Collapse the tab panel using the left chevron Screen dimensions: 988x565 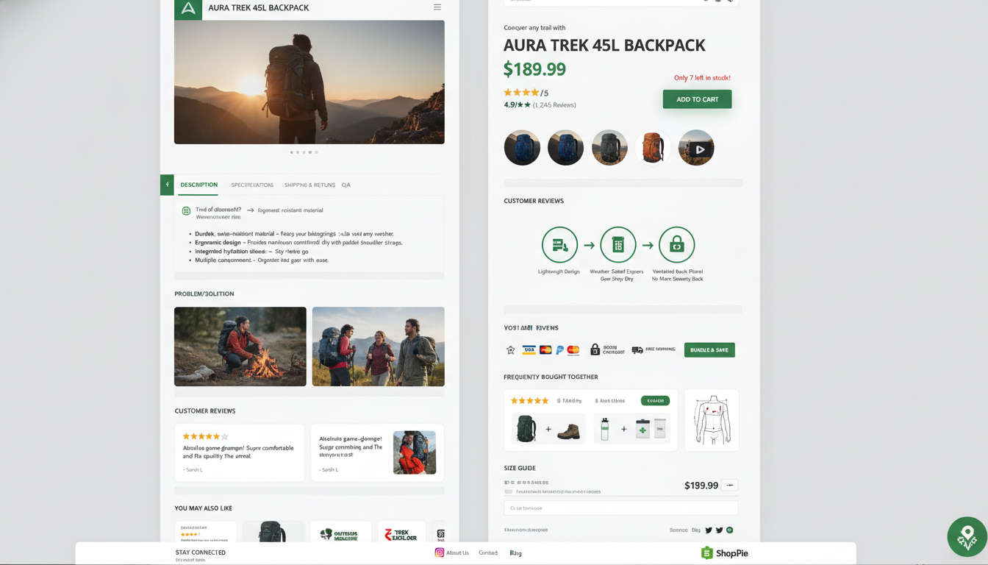[167, 185]
